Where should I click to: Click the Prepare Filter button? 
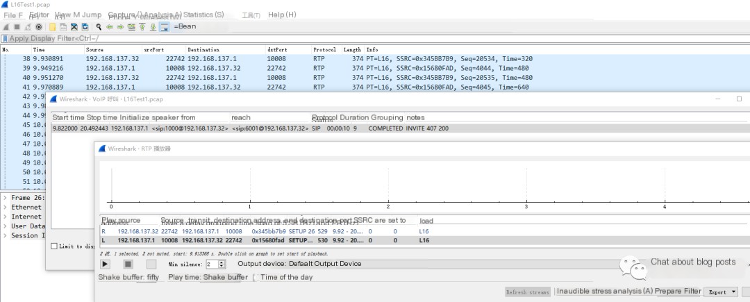click(678, 291)
